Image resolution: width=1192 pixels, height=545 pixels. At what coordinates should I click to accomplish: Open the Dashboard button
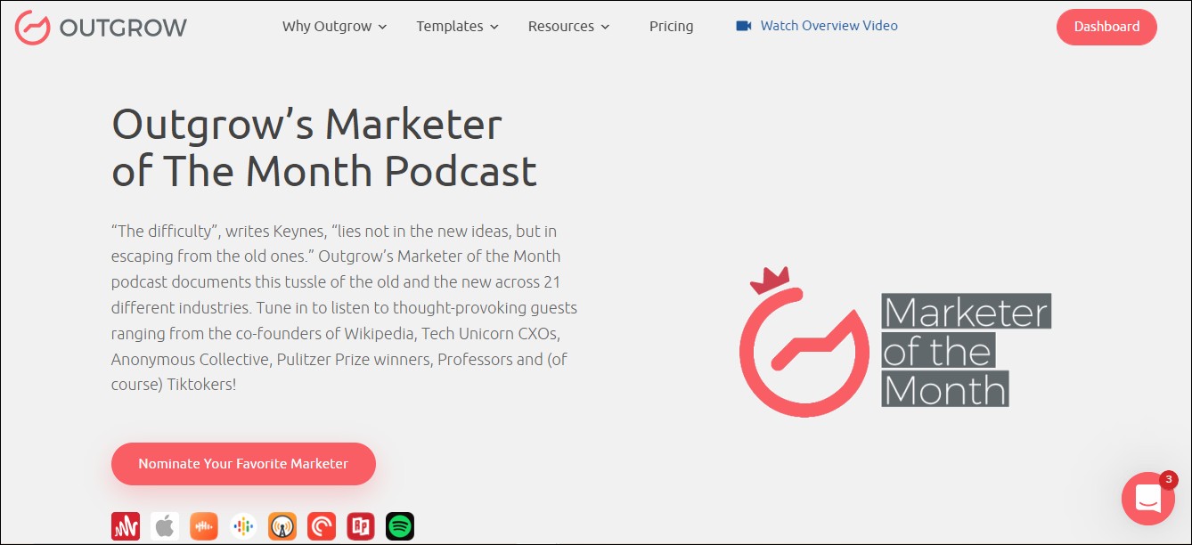tap(1106, 27)
